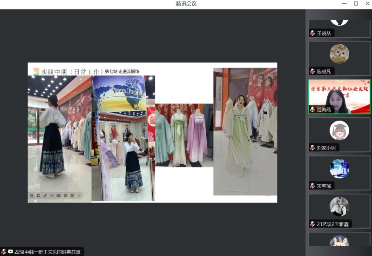Select the 刘家小明 participant tile
This screenshot has height=256, width=372.
point(339,134)
